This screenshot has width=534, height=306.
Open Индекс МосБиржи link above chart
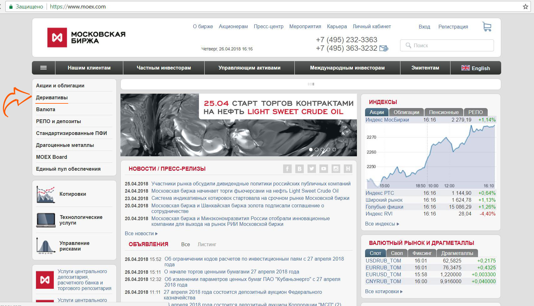[387, 120]
